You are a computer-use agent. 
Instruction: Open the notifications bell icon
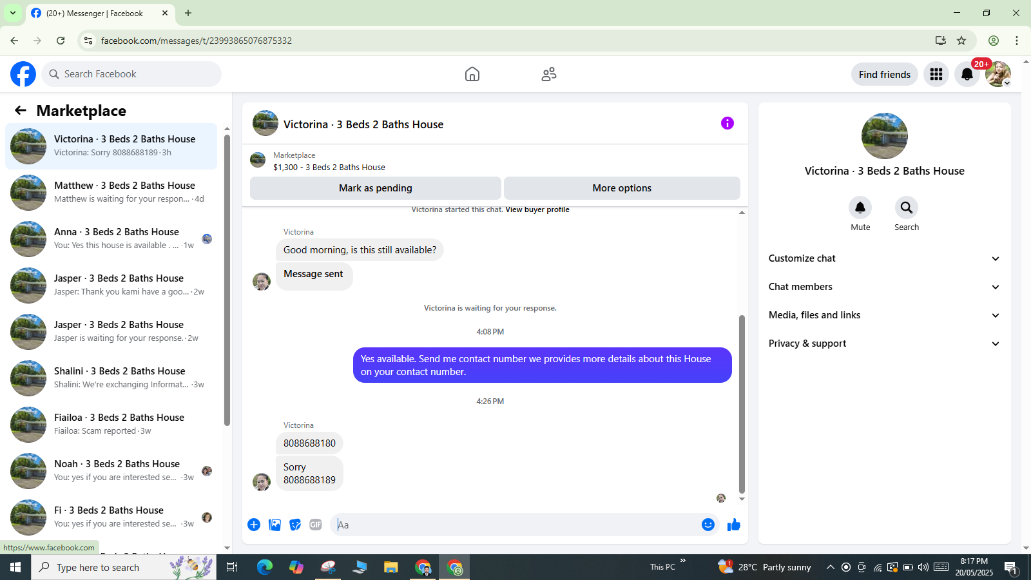[x=967, y=74]
